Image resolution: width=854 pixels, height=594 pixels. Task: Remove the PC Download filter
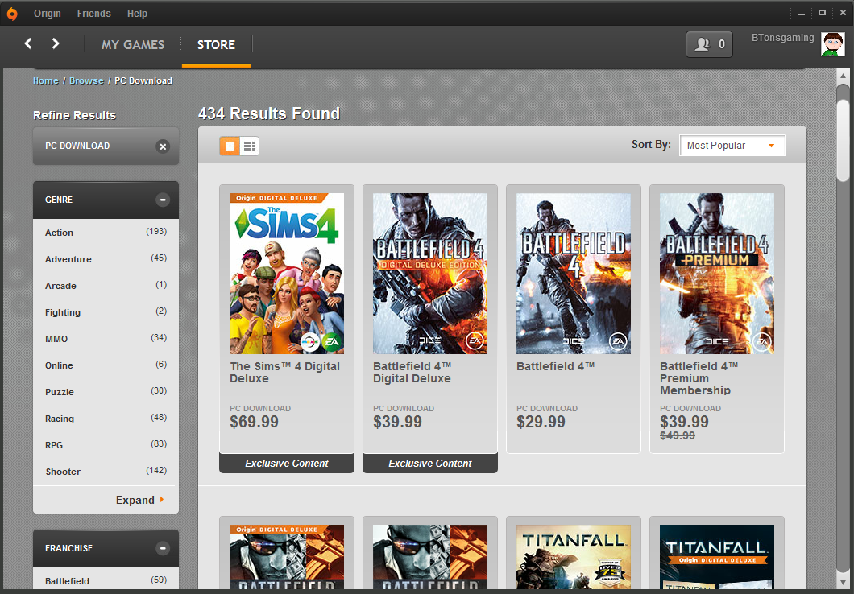point(163,146)
